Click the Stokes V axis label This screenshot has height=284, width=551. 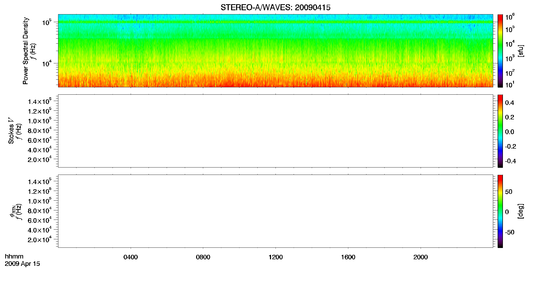pos(11,131)
